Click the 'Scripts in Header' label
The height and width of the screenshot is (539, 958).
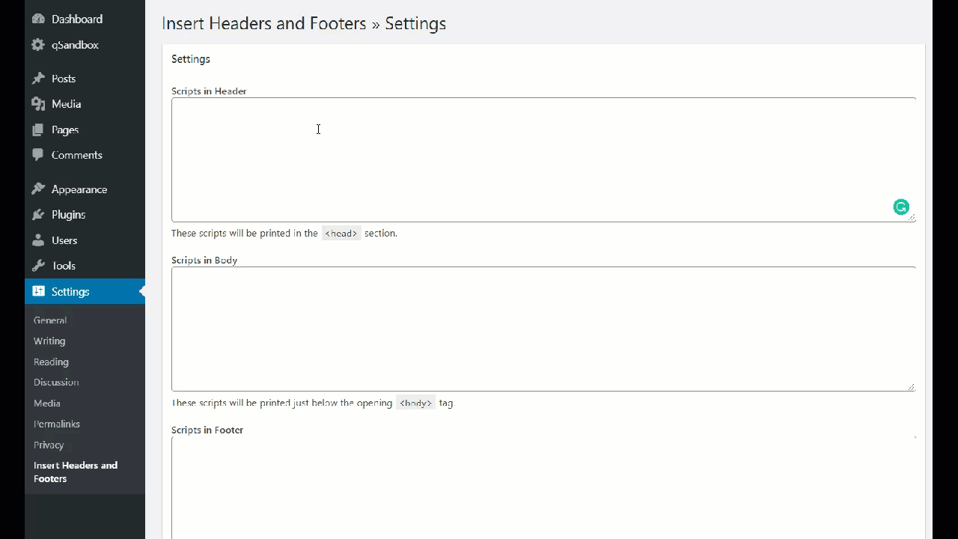(x=209, y=91)
